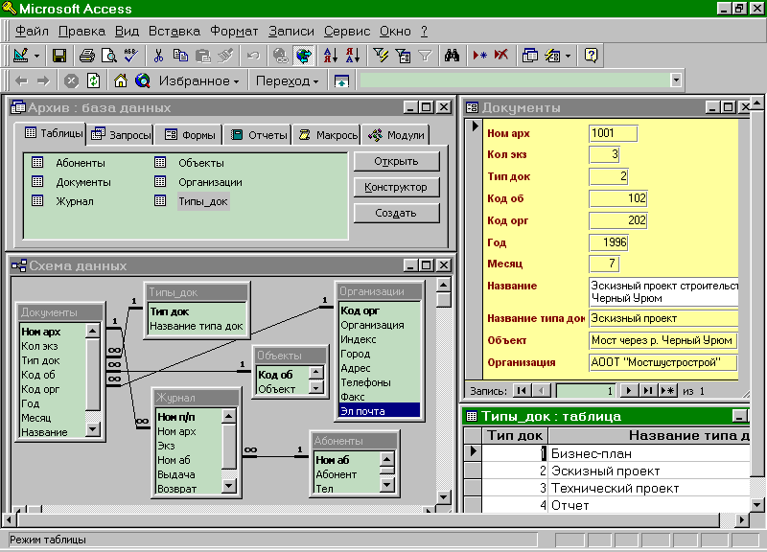This screenshot has height=552, width=767.
Task: Print with the printer icon
Action: pyautogui.click(x=87, y=56)
